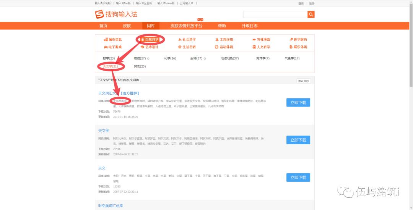Select the 数学(23) subcategory
Viewport: 413px width, 210px height.
pyautogui.click(x=109, y=58)
